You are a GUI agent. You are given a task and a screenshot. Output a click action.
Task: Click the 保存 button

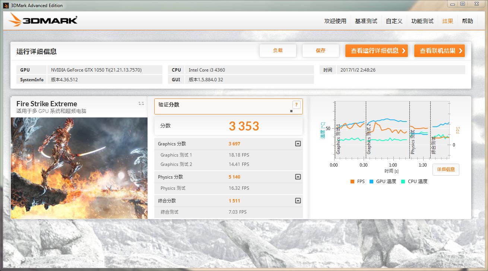click(x=320, y=50)
